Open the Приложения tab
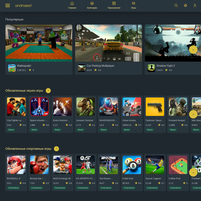The width and height of the screenshot is (201, 201). pos(114,5)
